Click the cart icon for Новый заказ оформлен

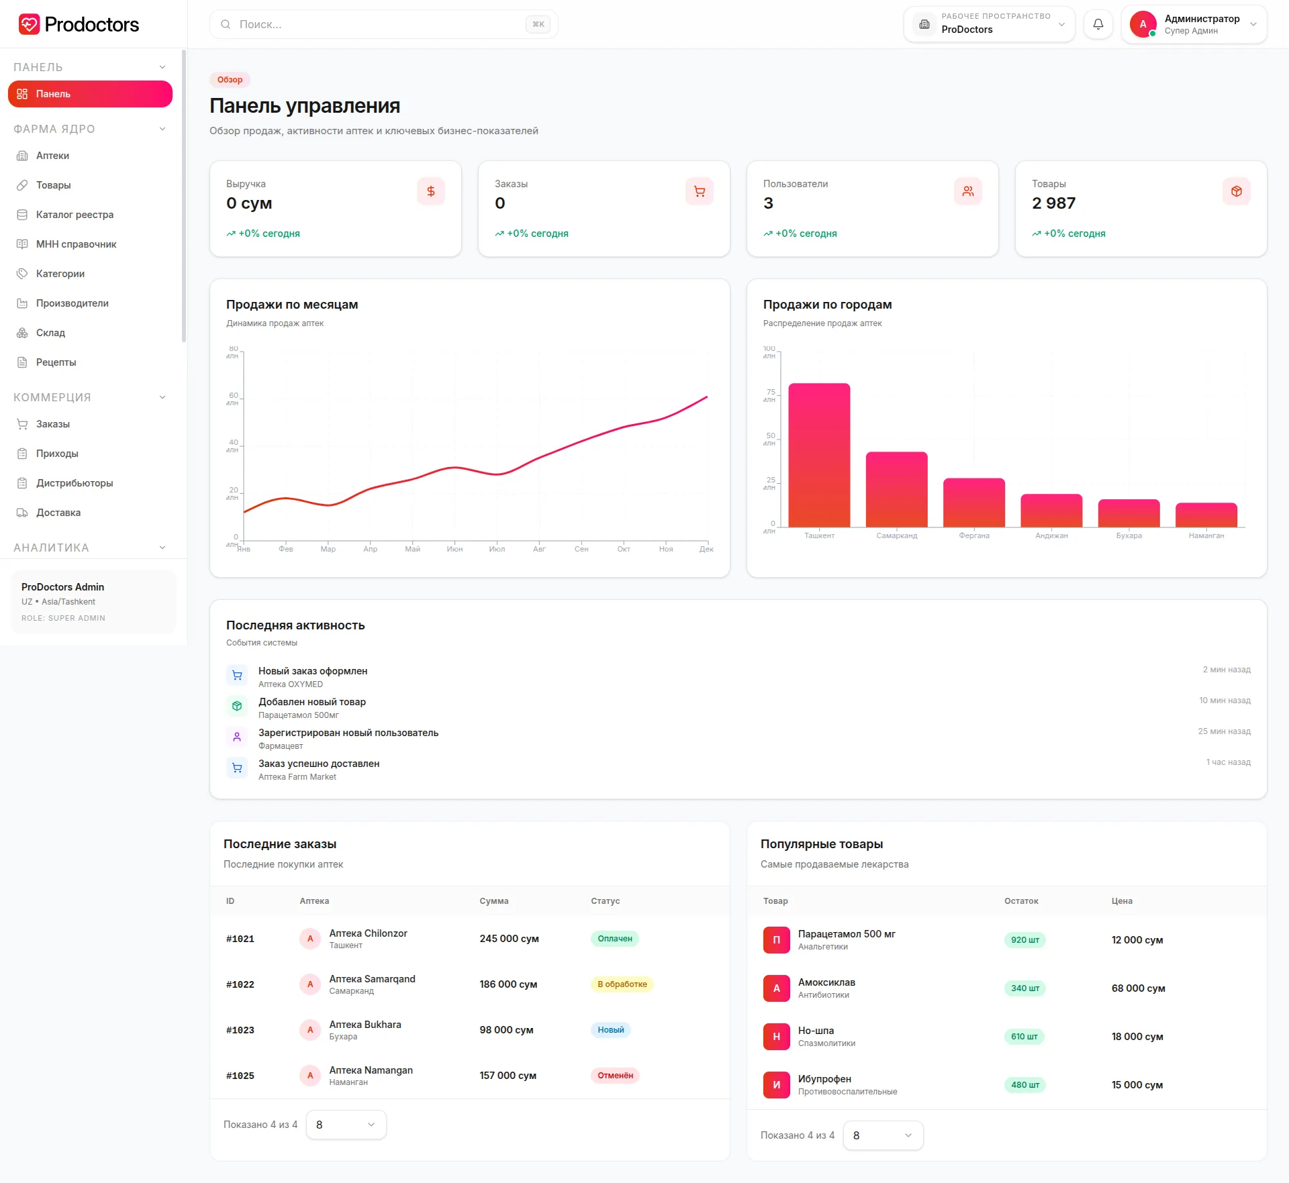237,676
